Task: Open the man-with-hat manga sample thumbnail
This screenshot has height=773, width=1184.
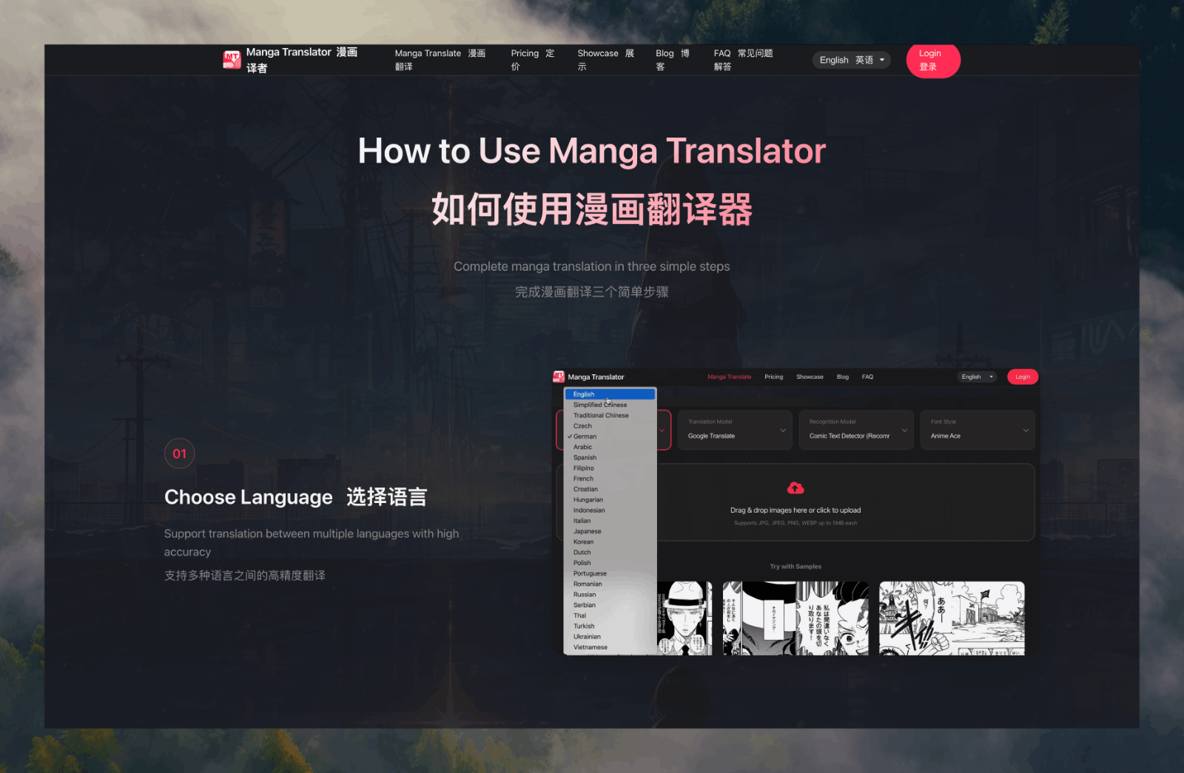Action: [x=684, y=618]
